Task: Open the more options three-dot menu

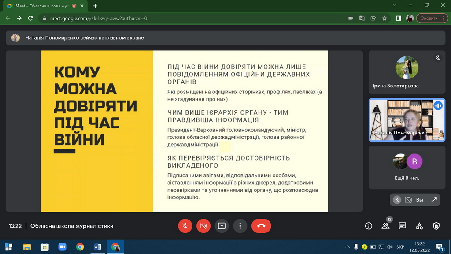Action: pyautogui.click(x=240, y=226)
